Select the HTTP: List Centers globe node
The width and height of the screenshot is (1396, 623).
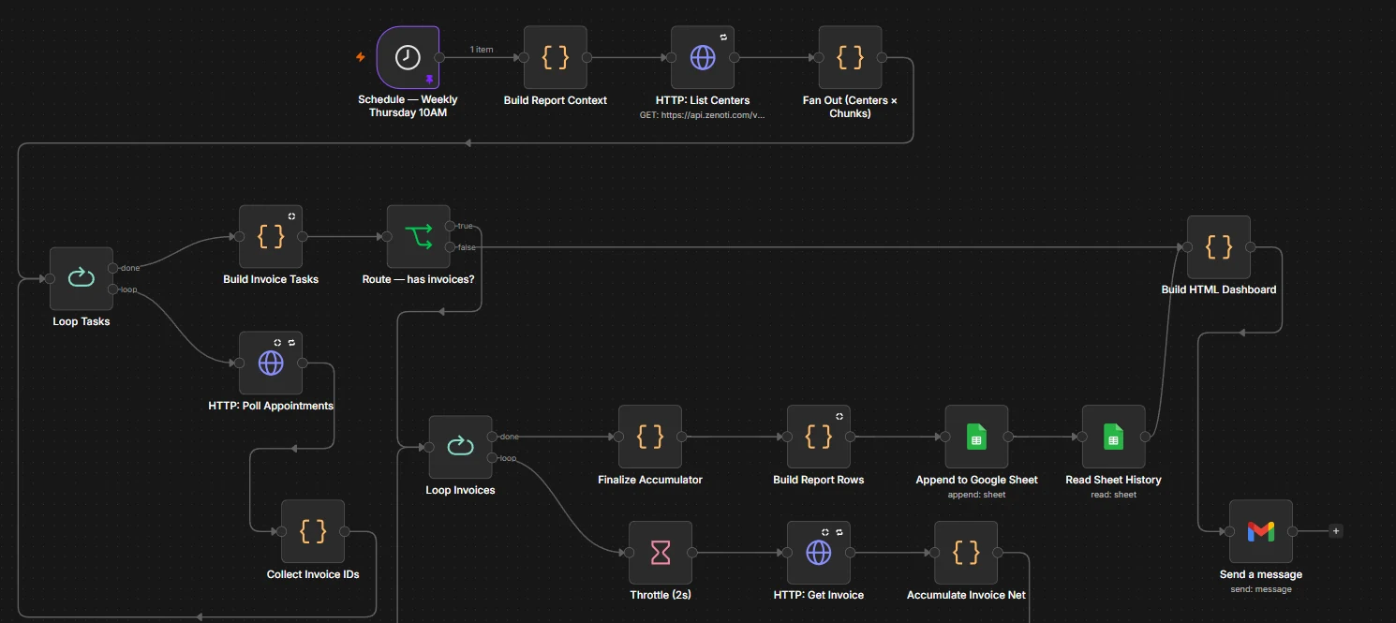703,57
